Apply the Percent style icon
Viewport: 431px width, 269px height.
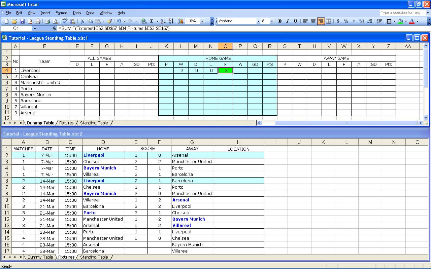pos(346,21)
